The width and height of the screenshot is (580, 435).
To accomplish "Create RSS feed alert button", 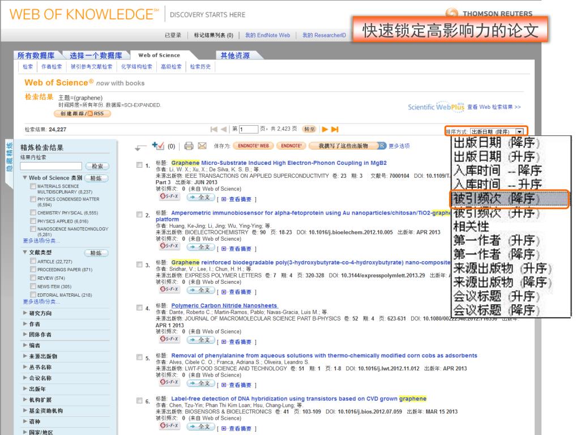I will tap(82, 113).
